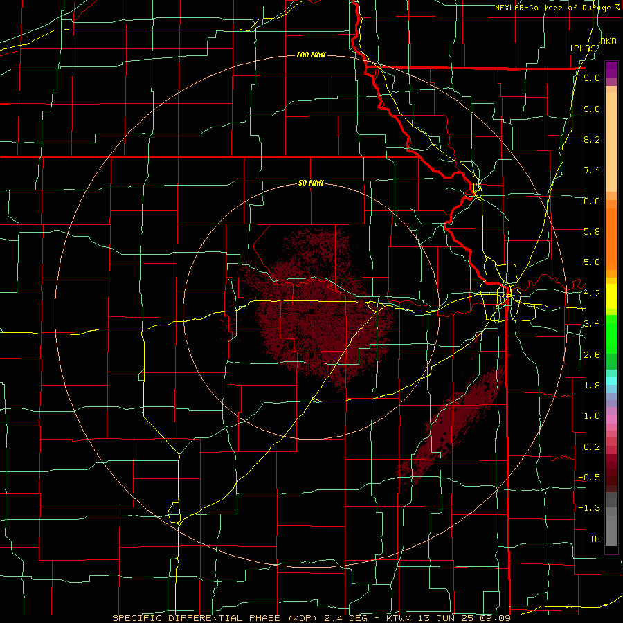The width and height of the screenshot is (623, 623).
Task: Click the "50 NMI" range ring label
Action: tap(311, 183)
